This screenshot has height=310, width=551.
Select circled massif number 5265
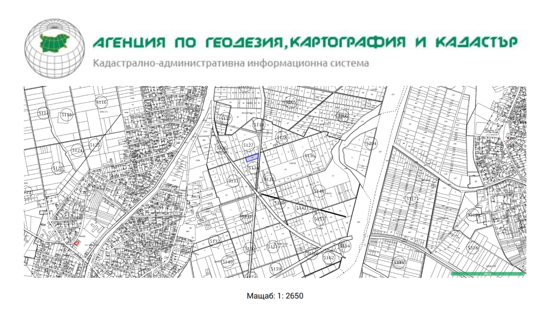(290, 102)
